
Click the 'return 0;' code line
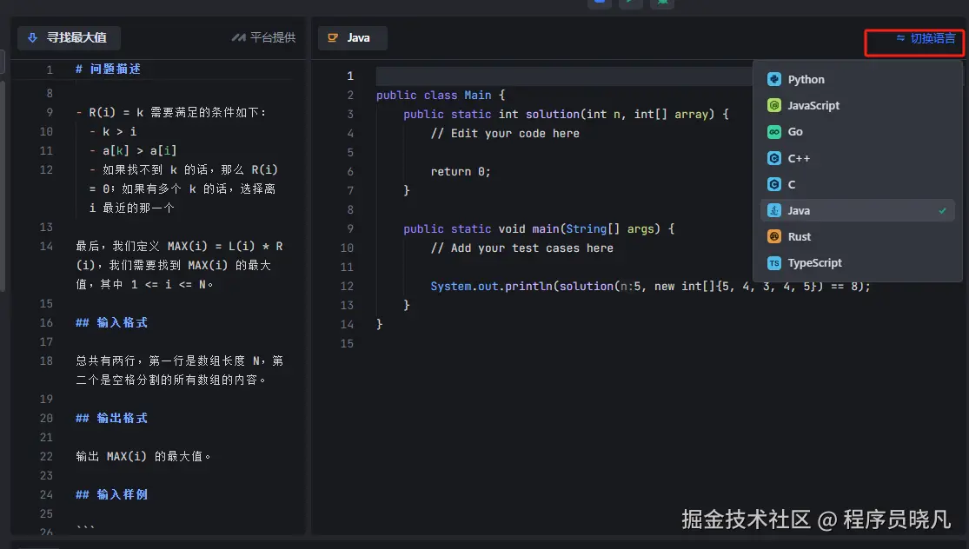click(461, 172)
